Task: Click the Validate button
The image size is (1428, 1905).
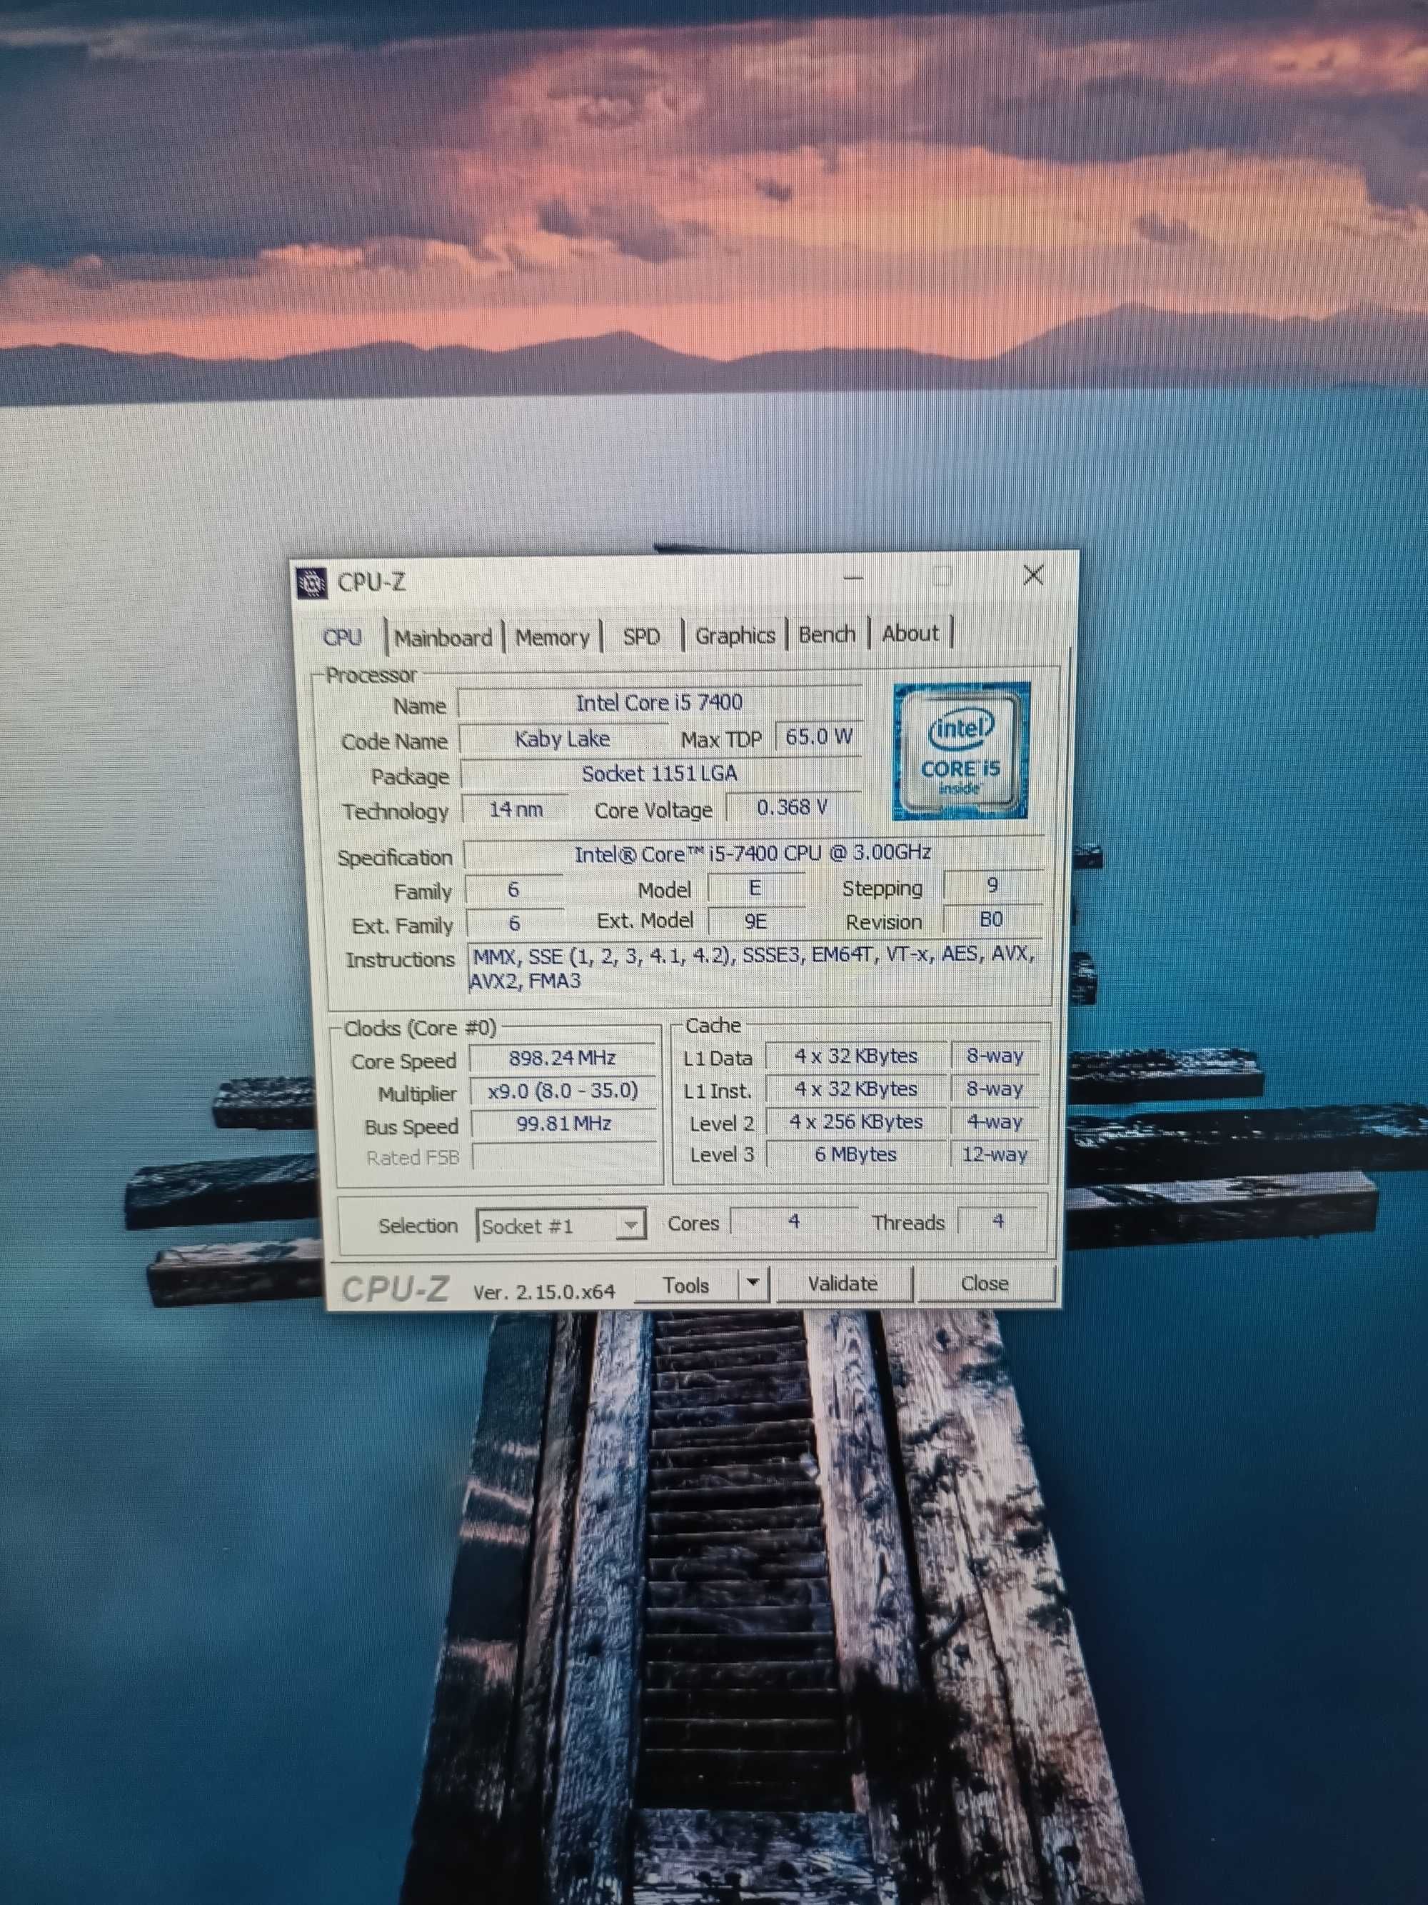Action: (x=843, y=1283)
